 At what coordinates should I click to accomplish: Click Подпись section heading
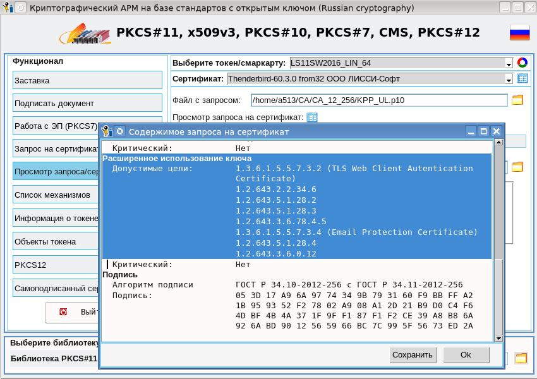(x=120, y=275)
